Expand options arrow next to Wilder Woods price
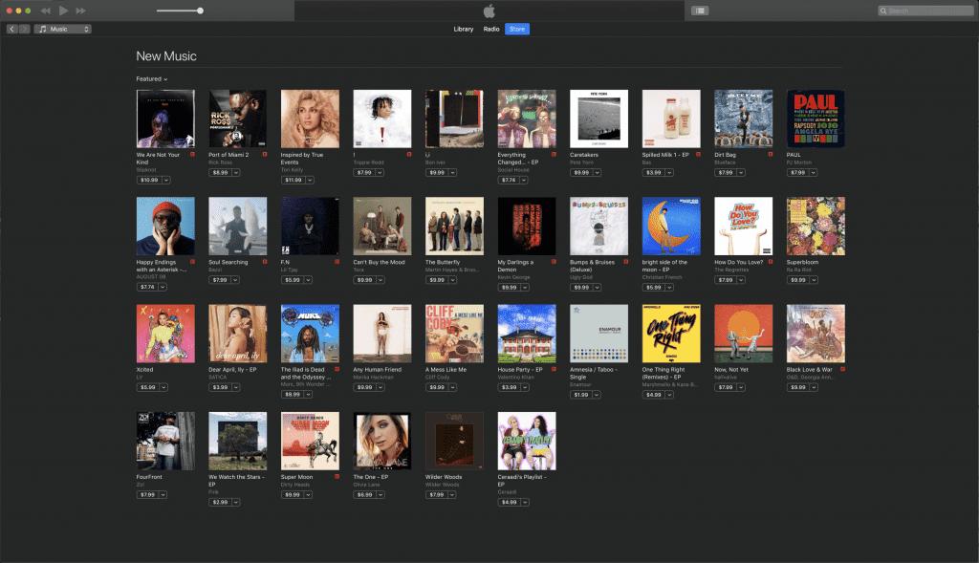Viewport: 979px width, 563px height. coord(452,494)
